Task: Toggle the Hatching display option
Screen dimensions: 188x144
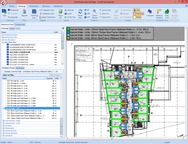Action: click(x=138, y=14)
